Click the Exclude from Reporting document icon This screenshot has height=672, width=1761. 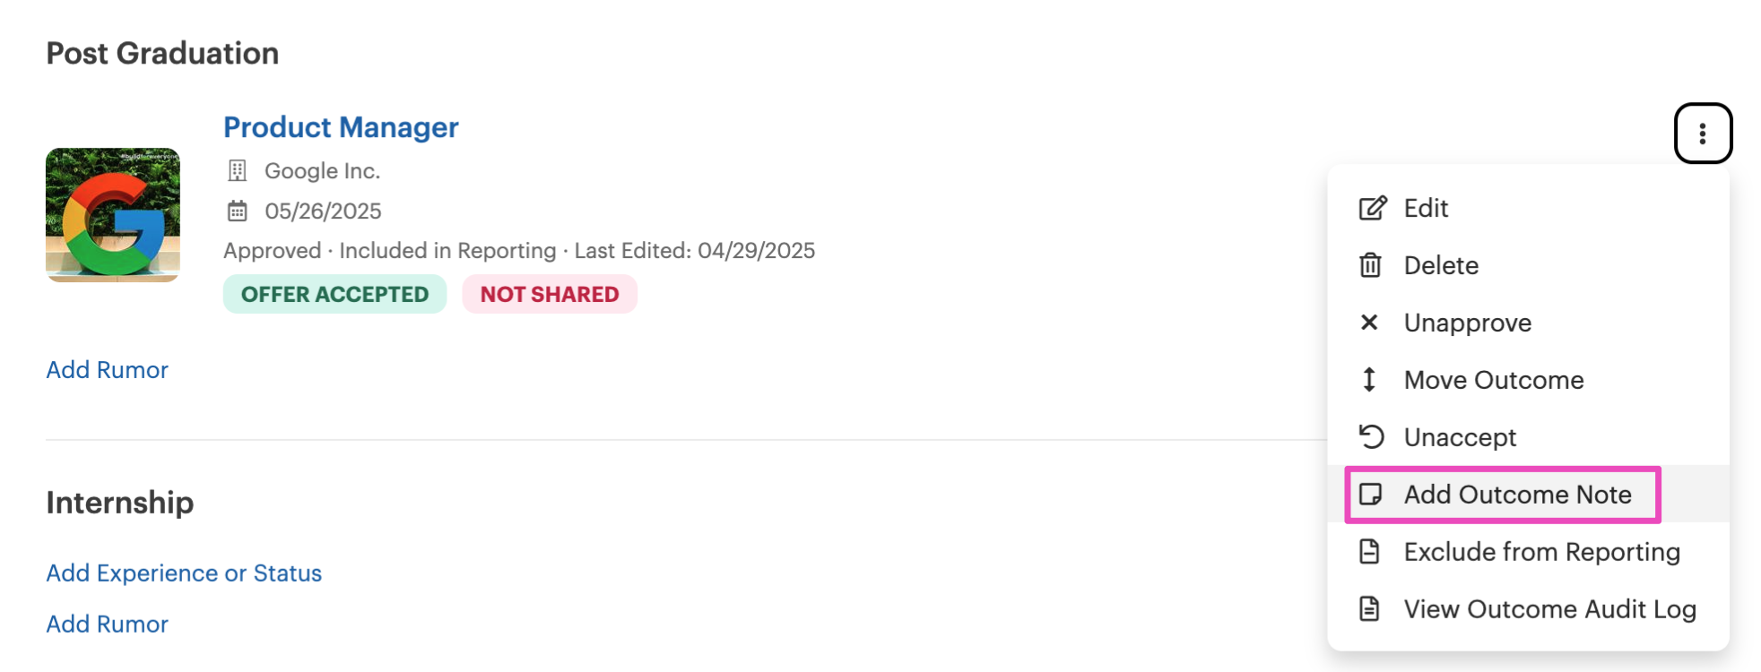[x=1369, y=552]
